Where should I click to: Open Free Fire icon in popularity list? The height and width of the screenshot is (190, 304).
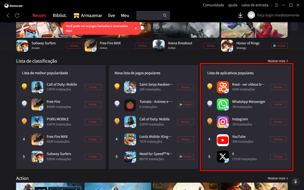37,104
